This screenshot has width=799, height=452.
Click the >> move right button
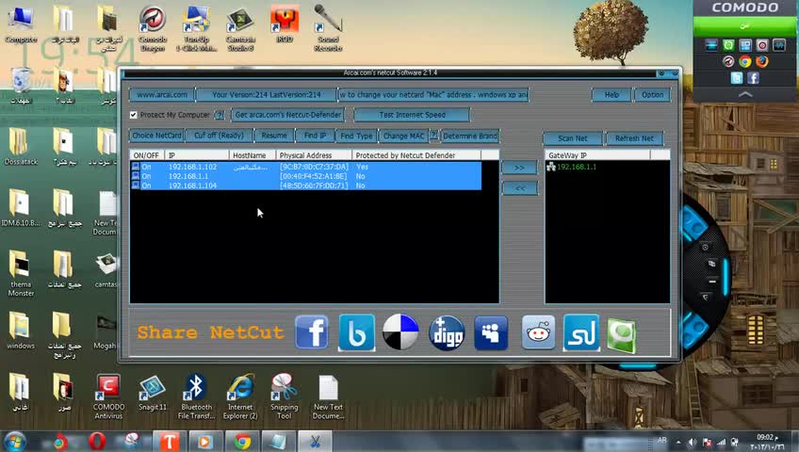(x=519, y=168)
